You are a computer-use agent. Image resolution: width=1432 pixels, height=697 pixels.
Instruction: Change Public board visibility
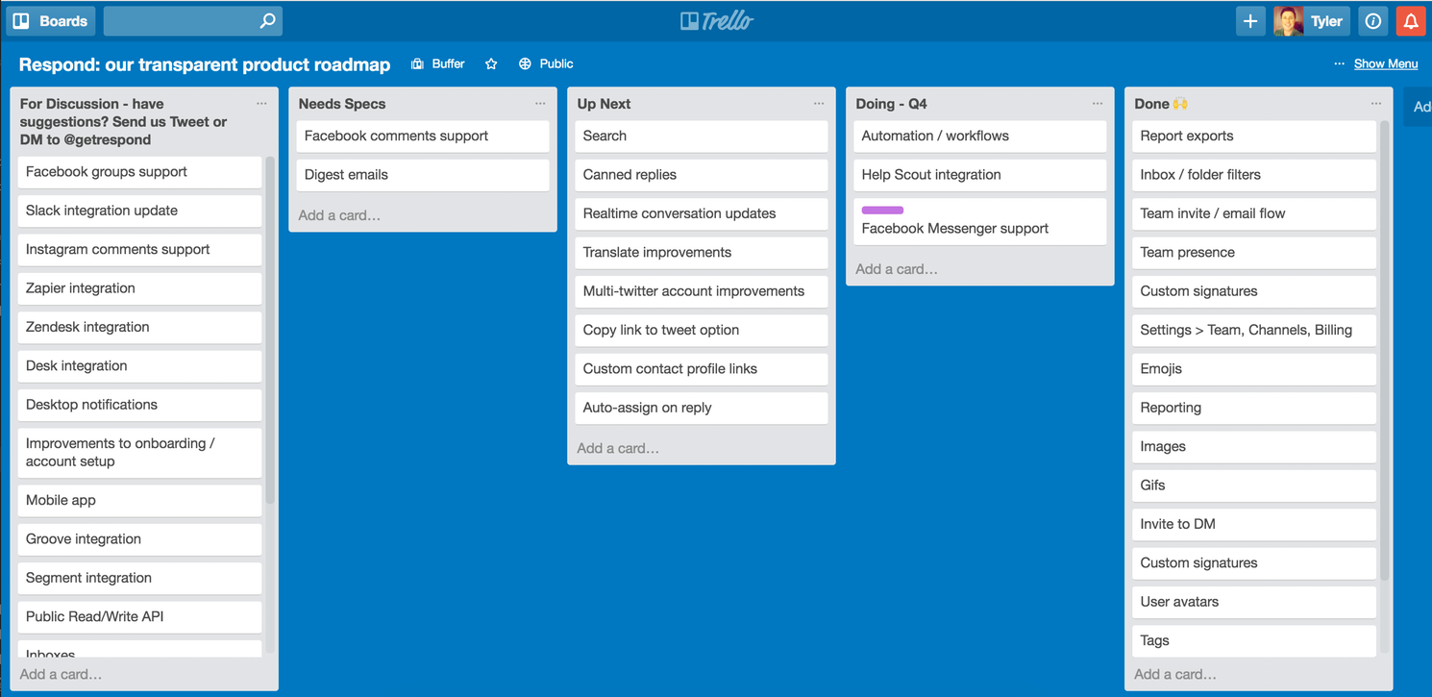546,64
